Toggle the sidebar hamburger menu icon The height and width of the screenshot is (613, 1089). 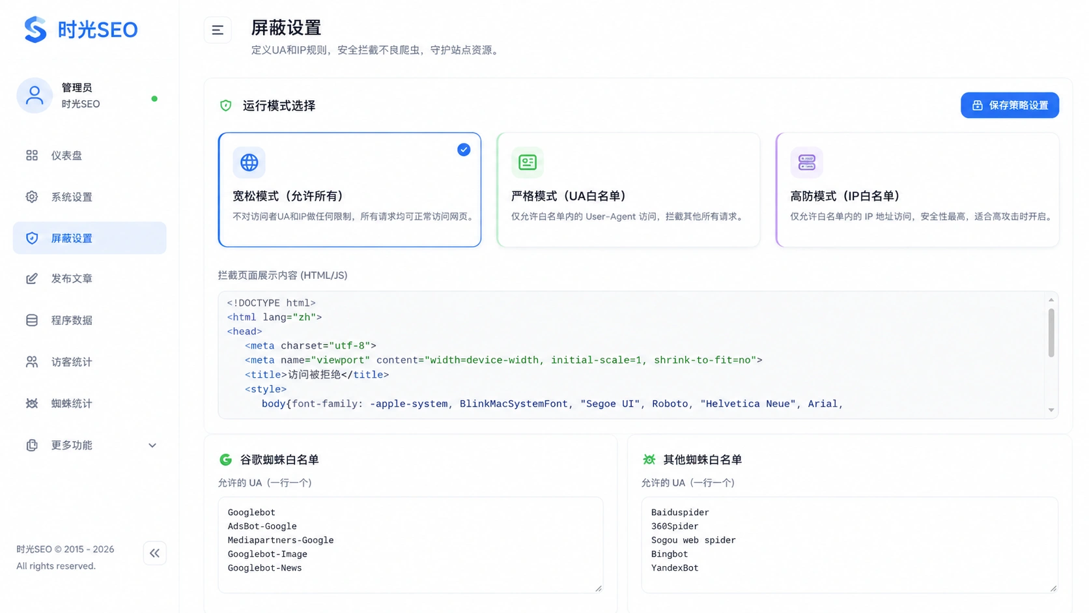[x=218, y=30]
